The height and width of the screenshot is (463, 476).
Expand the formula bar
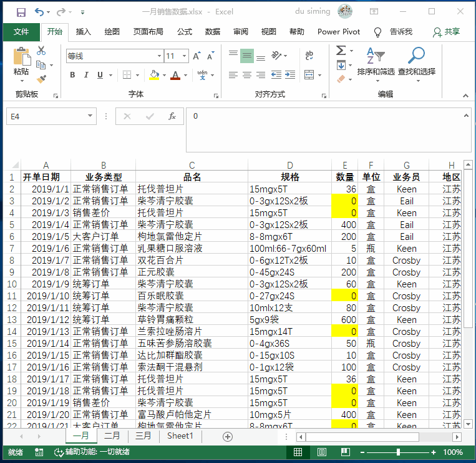(x=466, y=116)
